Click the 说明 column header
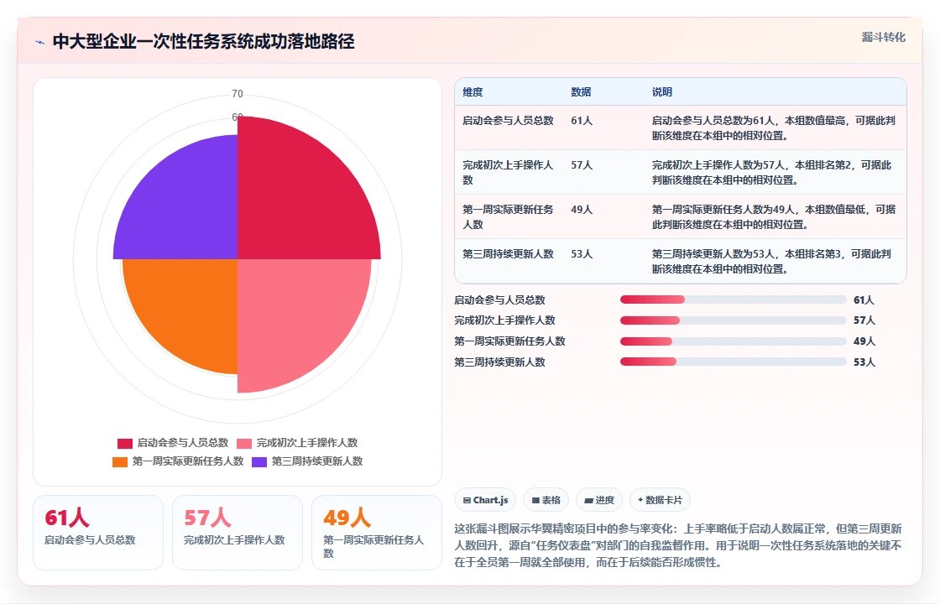940x604 pixels. (x=662, y=92)
